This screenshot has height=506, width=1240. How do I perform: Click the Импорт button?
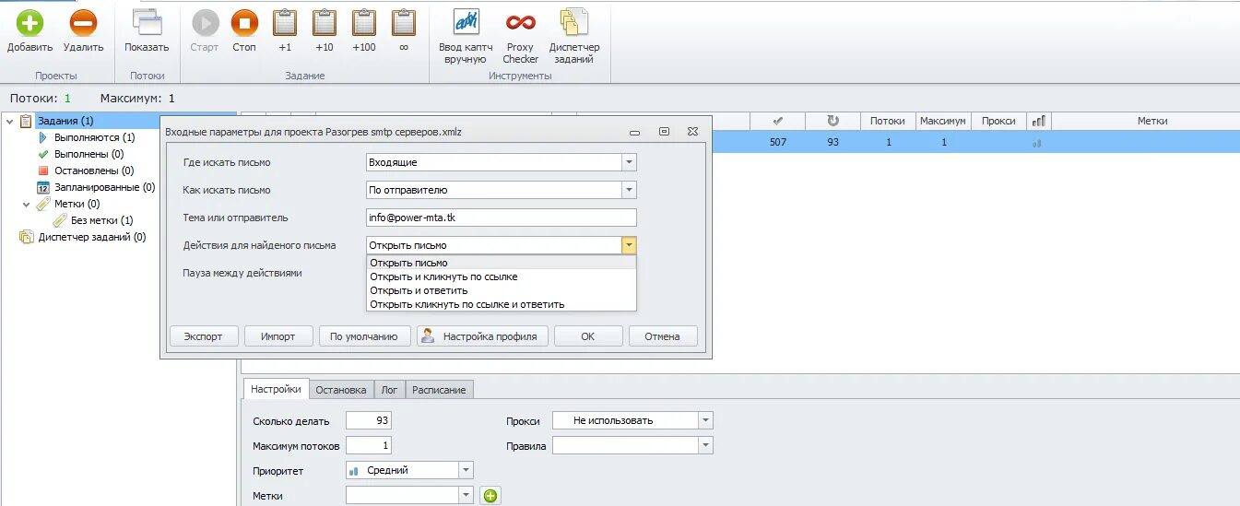(x=278, y=336)
